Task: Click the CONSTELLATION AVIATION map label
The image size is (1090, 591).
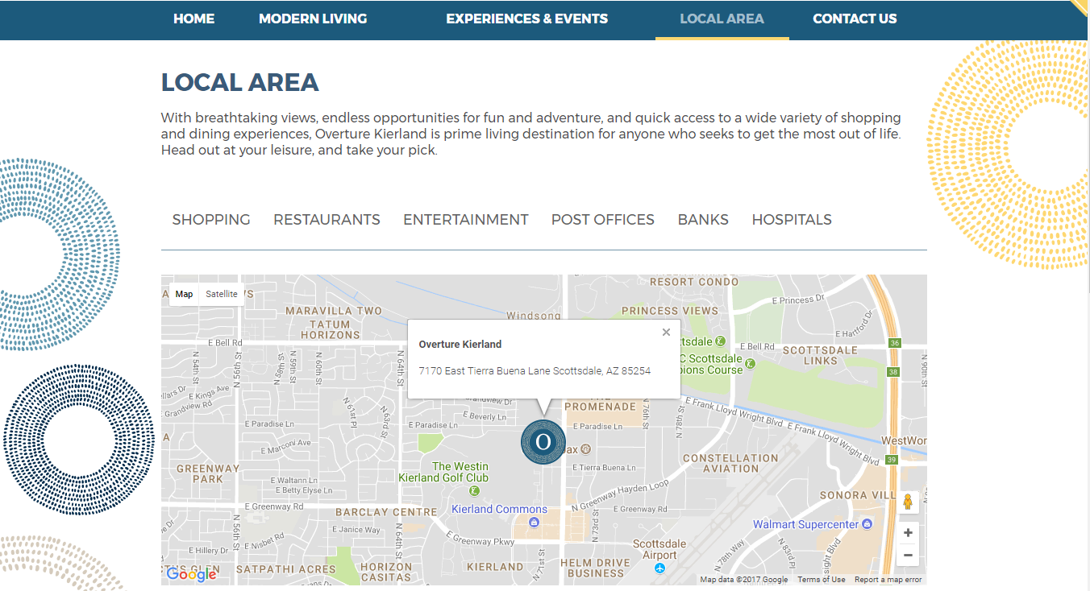Action: click(730, 463)
